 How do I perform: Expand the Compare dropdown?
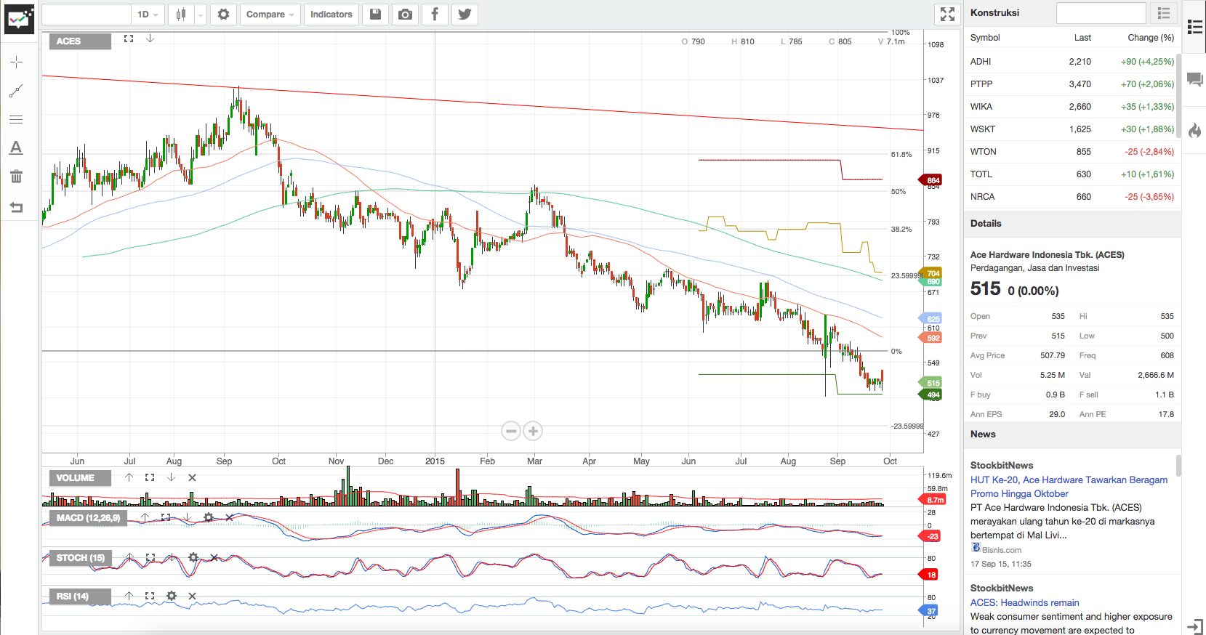(270, 15)
